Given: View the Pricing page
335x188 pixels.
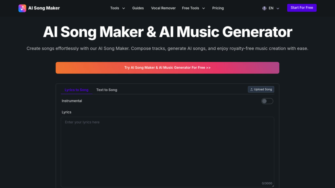Looking at the screenshot, I should tap(218, 8).
